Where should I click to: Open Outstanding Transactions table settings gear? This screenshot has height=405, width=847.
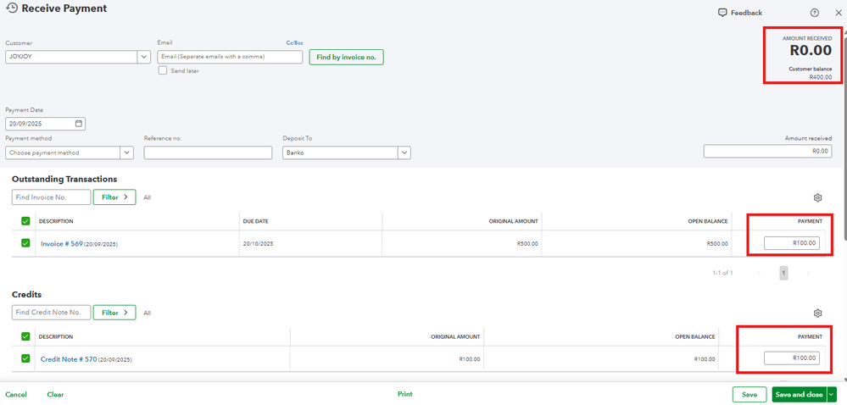coord(817,197)
